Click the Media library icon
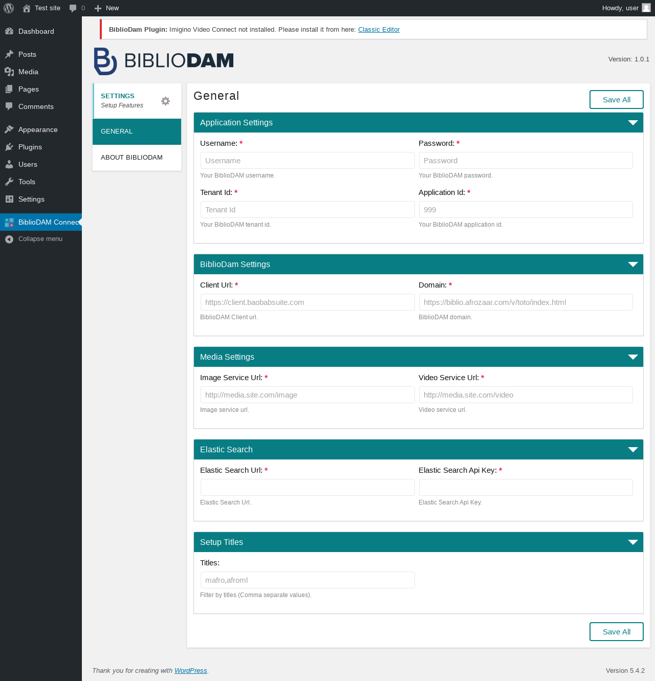655x681 pixels. [x=9, y=72]
